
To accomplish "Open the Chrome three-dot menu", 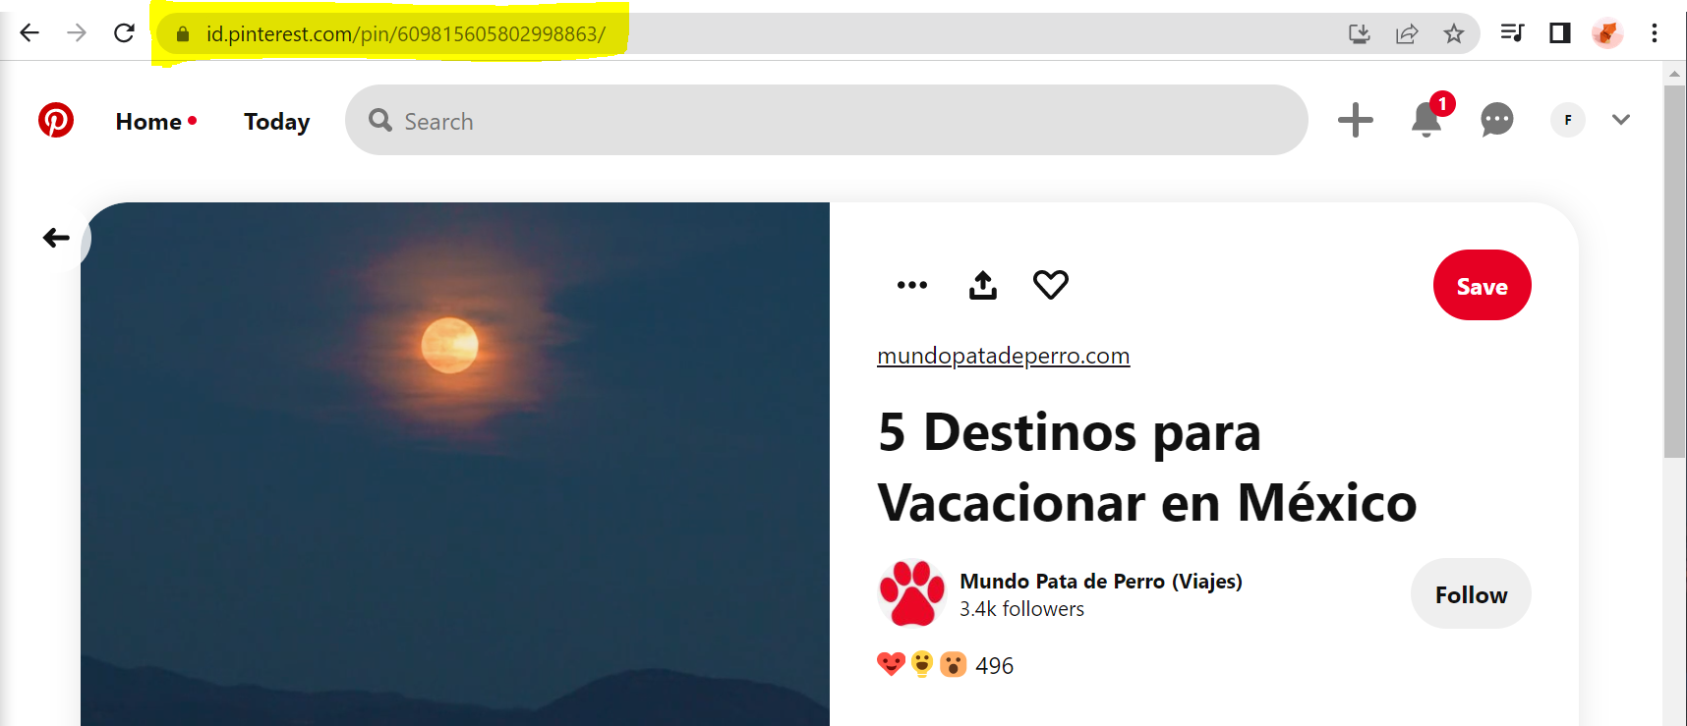I will [x=1655, y=33].
